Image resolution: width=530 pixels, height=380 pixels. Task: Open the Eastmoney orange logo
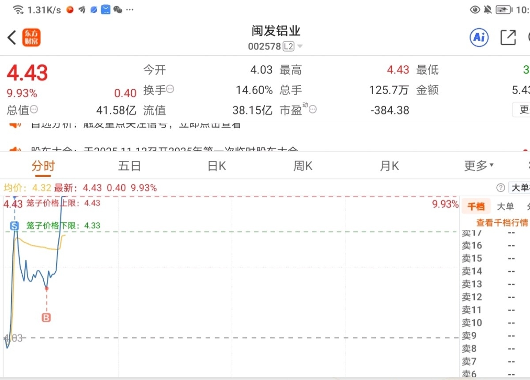point(32,38)
